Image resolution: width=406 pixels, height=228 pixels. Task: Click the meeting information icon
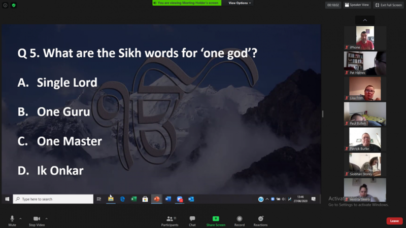pyautogui.click(x=6, y=5)
